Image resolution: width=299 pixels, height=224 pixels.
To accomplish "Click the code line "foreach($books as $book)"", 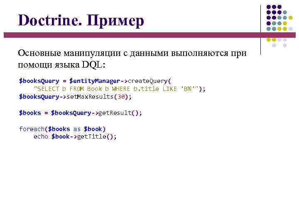I will coord(62,129).
